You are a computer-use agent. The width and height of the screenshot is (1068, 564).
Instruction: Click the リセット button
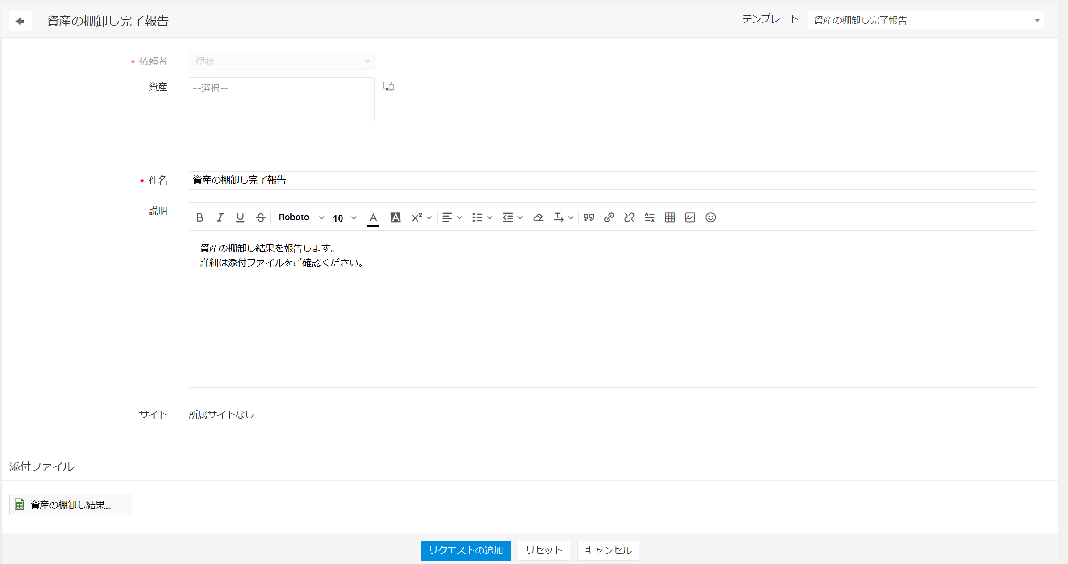[544, 550]
